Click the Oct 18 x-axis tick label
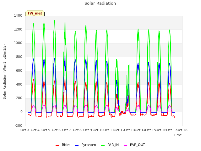Viewport: 201px width, 151px height. point(182,130)
